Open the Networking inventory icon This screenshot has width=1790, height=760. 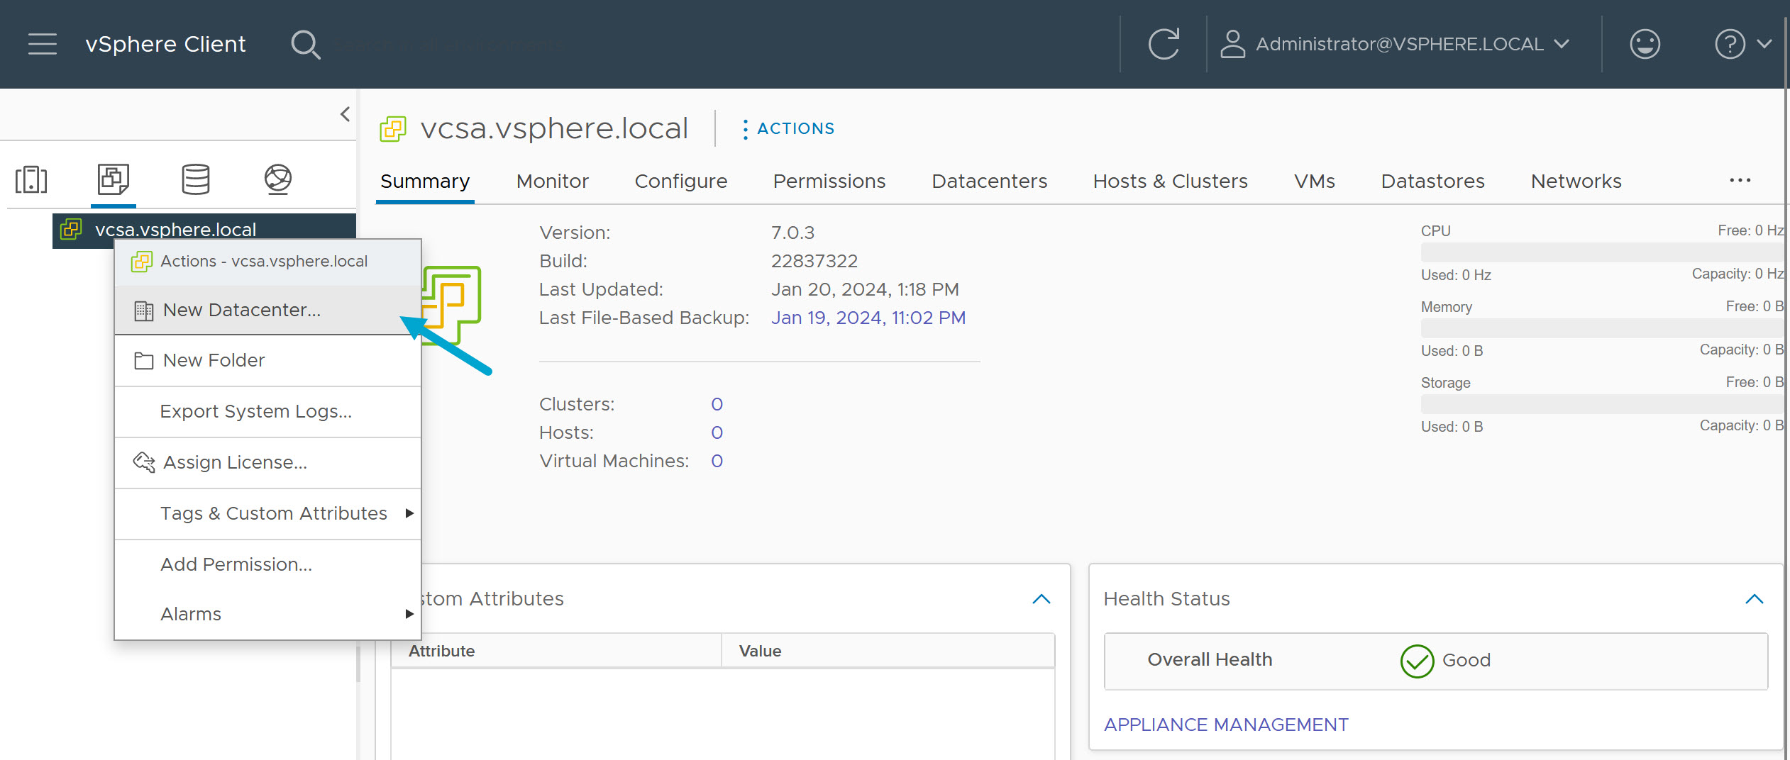click(x=278, y=179)
